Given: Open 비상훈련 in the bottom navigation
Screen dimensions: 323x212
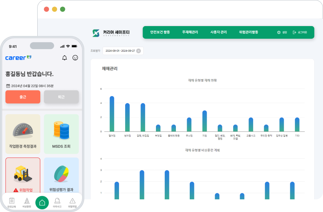Looking at the screenshot, I should pos(27,202).
